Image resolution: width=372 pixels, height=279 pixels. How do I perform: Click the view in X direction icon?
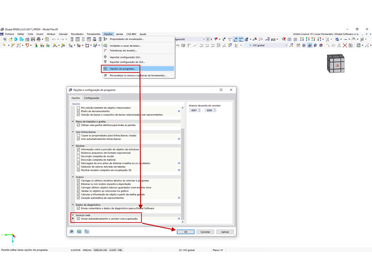point(302,39)
